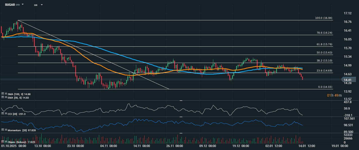Click the H4 timeframe label
359x150 pixels.
(36, 5)
